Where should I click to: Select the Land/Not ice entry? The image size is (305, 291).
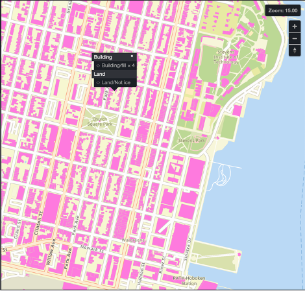click(x=116, y=82)
